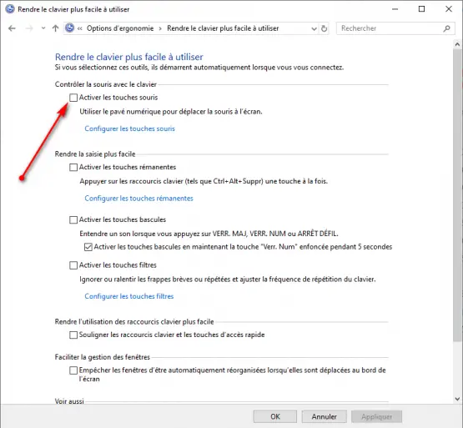The height and width of the screenshot is (428, 463).
Task: Open Configurer les touches souris link
Action: 129,128
